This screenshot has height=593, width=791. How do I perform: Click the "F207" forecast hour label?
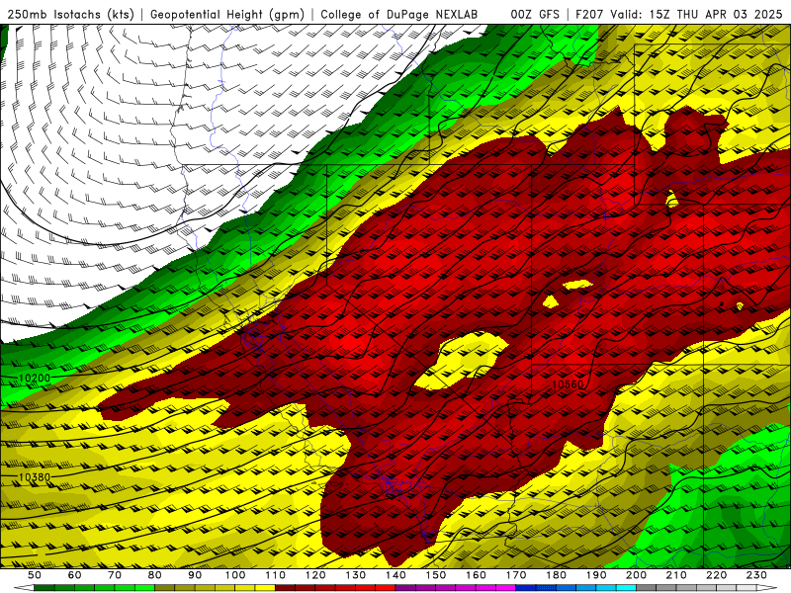coord(589,14)
